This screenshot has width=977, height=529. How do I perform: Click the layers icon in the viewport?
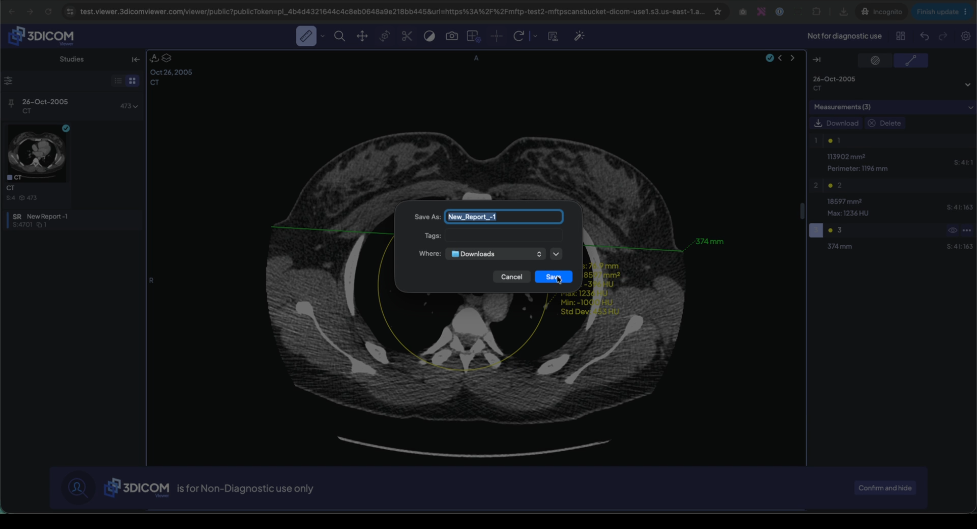pos(166,58)
